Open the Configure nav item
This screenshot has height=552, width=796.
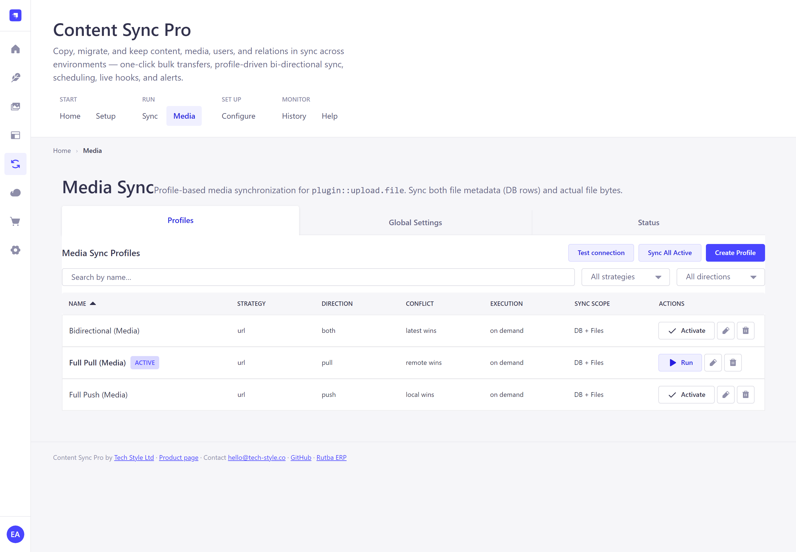point(238,116)
